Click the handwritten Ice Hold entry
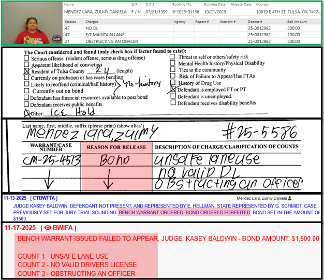This screenshot has width=324, height=280. [73, 112]
